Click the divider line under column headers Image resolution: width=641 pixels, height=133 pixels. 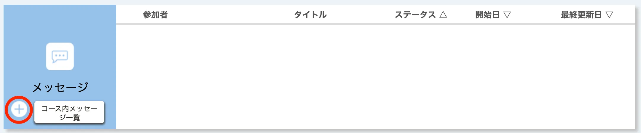coord(375,24)
